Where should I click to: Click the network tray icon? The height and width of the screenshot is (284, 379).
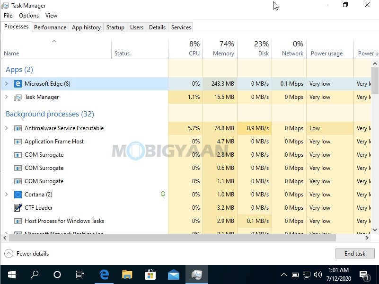point(307,275)
